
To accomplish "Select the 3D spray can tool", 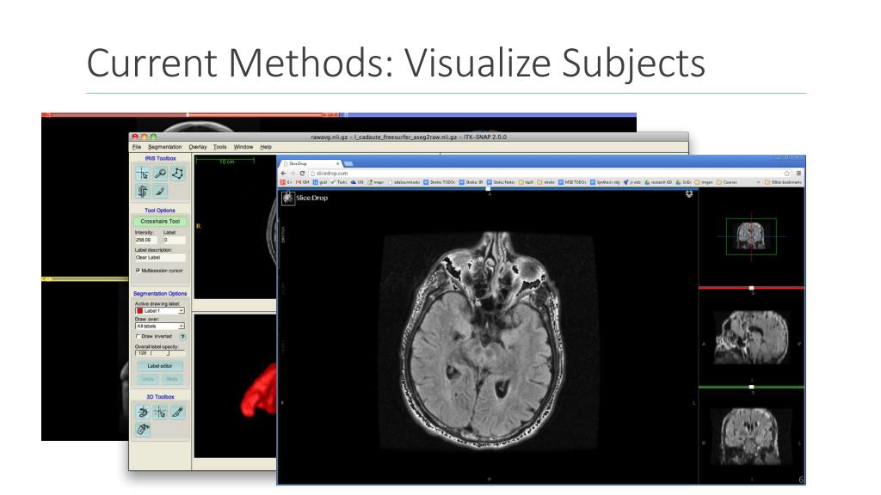I will click(143, 430).
